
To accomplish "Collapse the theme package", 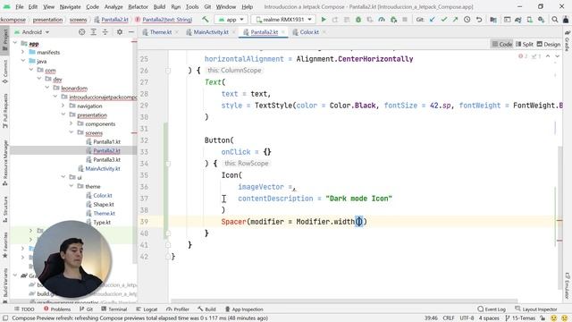I will click(x=71, y=186).
